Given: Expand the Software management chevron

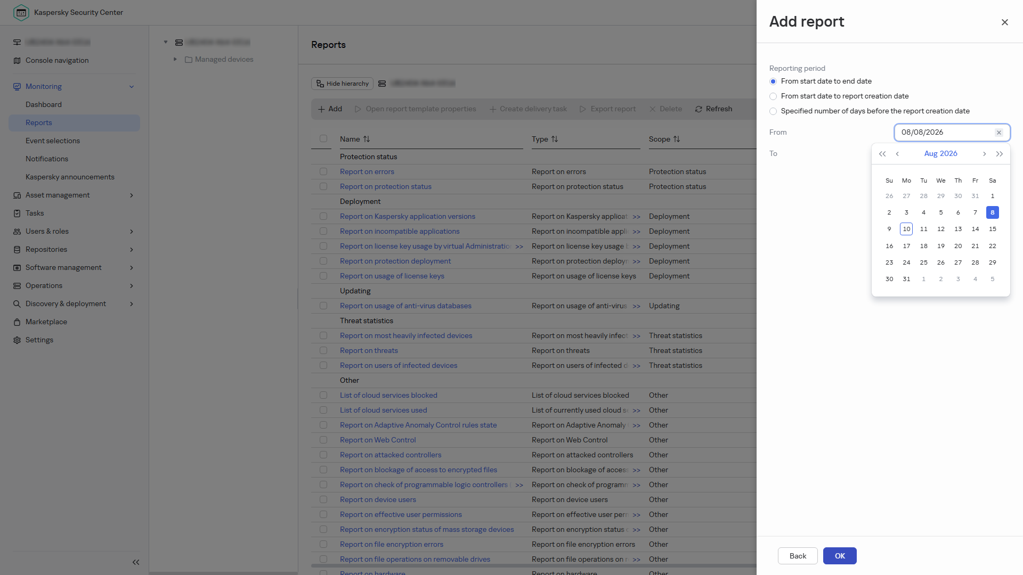Looking at the screenshot, I should [132, 268].
